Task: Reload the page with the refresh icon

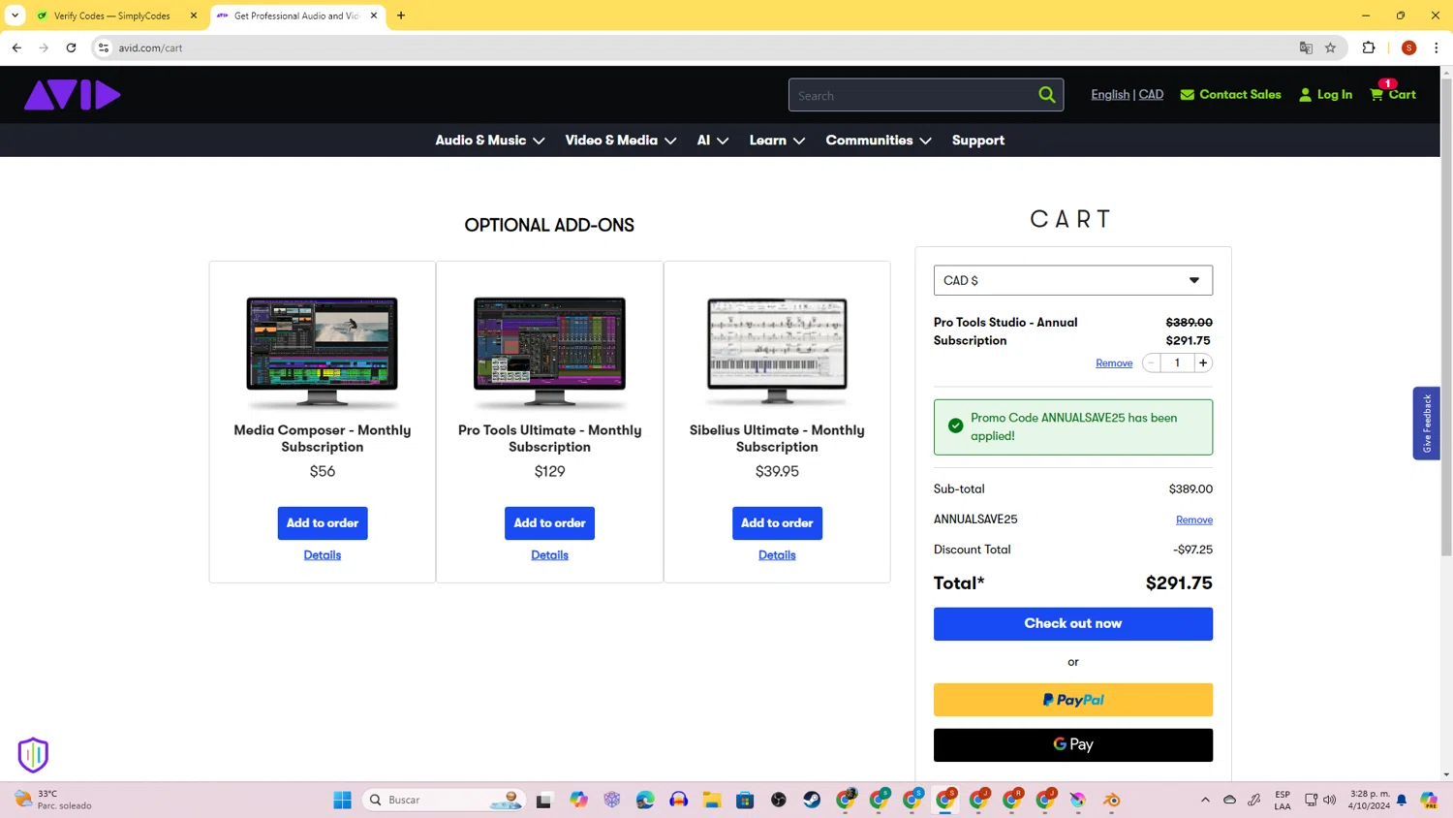Action: coord(71,47)
